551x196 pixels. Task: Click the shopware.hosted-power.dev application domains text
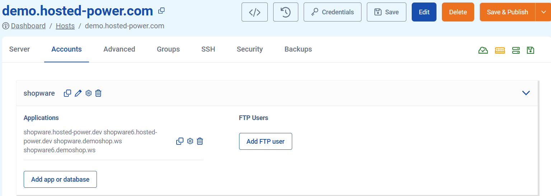90,141
